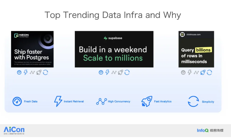This screenshot has width=231, height=140.
Task: Open the Clickhouse Query billions of rows thumbnail
Action: [x=196, y=49]
